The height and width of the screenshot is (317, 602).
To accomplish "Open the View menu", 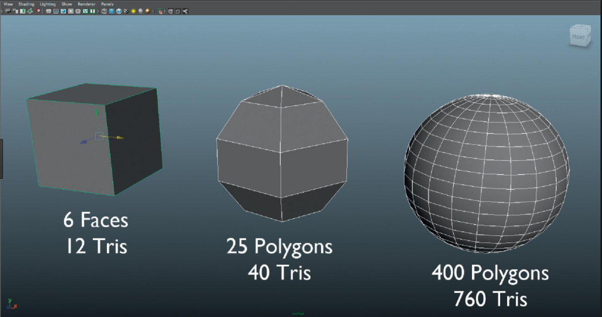I will pos(8,4).
